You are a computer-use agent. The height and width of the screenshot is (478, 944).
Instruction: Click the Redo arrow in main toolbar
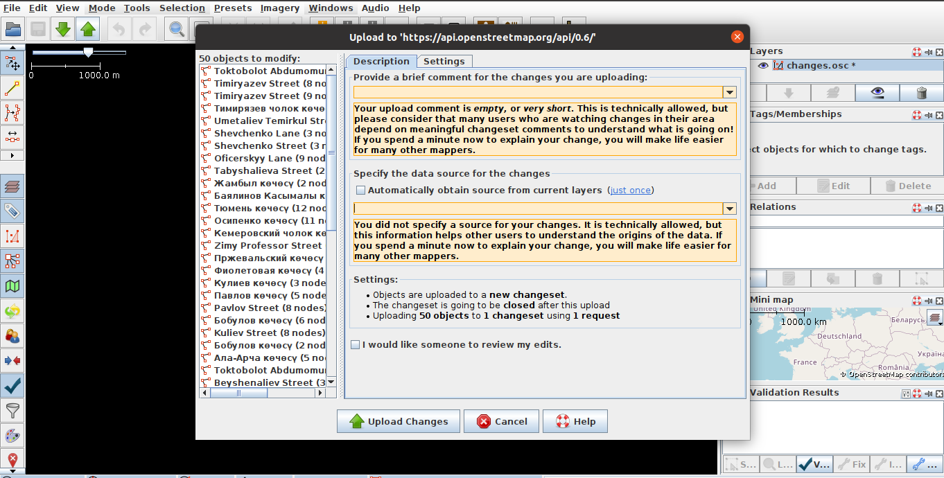click(145, 29)
